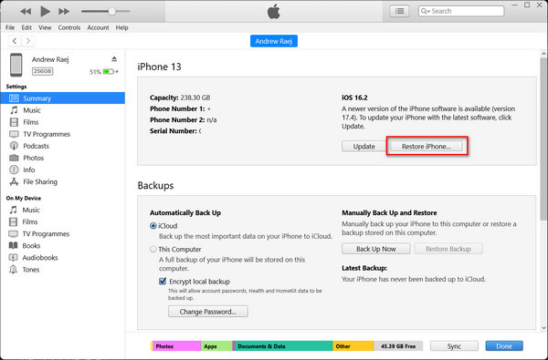
Task: Open the Edit menu
Action: coord(26,27)
